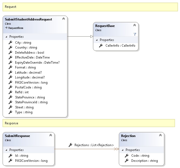This screenshot has height=168, width=180.
Task: Collapse Properties section in SubmitResponse class
Action: tap(6, 150)
